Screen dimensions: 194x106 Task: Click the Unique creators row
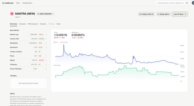28,52
